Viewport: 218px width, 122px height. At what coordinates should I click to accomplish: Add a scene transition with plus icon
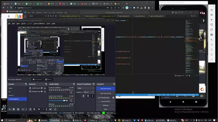click(83, 96)
